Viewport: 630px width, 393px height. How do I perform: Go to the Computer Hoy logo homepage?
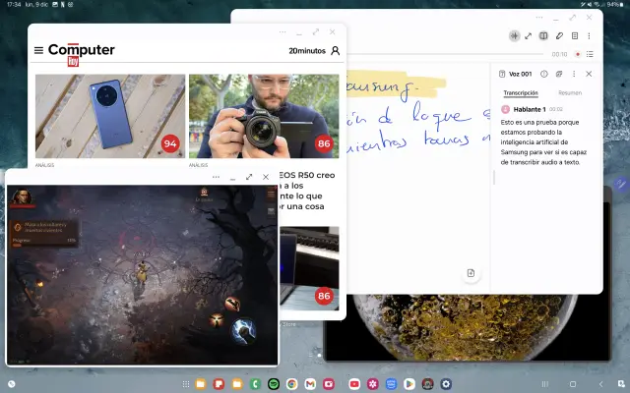click(x=81, y=54)
